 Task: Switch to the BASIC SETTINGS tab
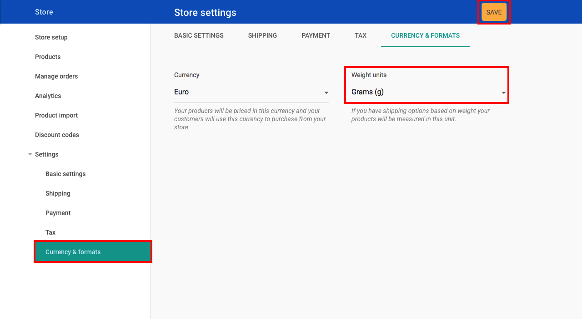[x=199, y=35]
